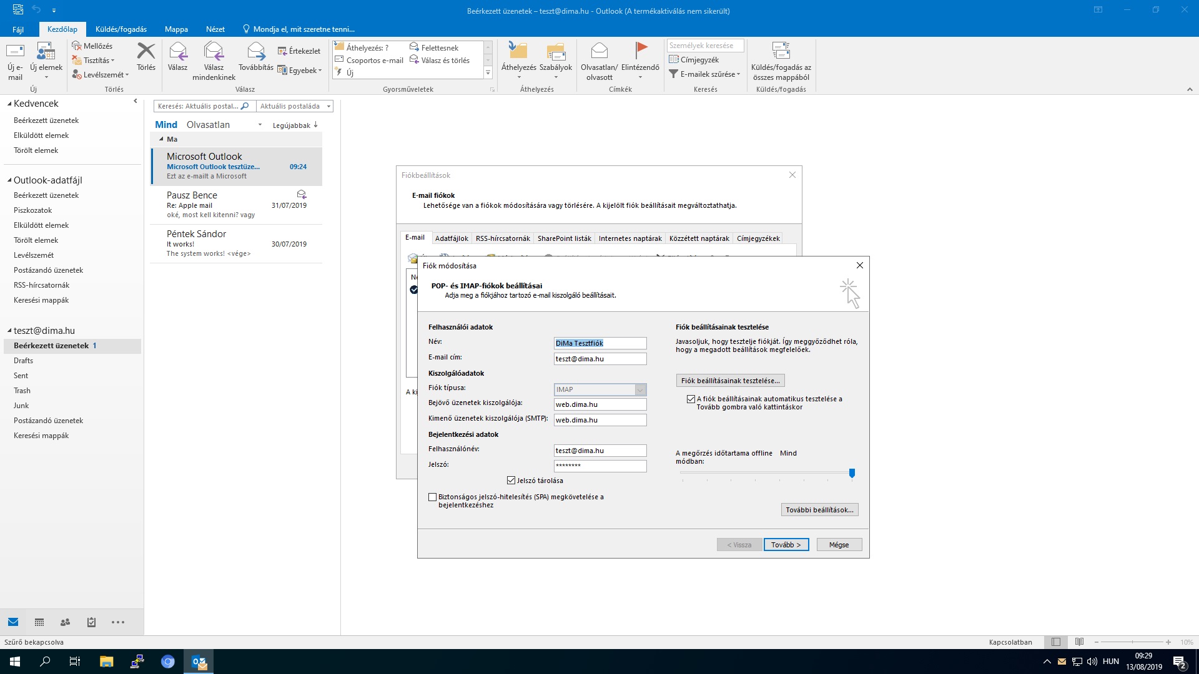Click the Név input field

[x=599, y=343]
